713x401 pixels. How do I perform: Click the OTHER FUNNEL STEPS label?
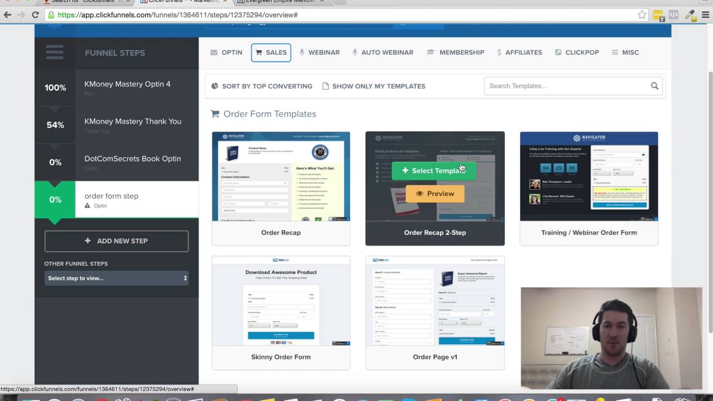click(x=76, y=263)
